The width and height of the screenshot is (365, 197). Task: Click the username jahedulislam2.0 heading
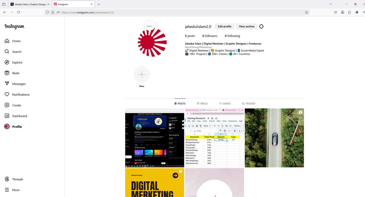[198, 27]
